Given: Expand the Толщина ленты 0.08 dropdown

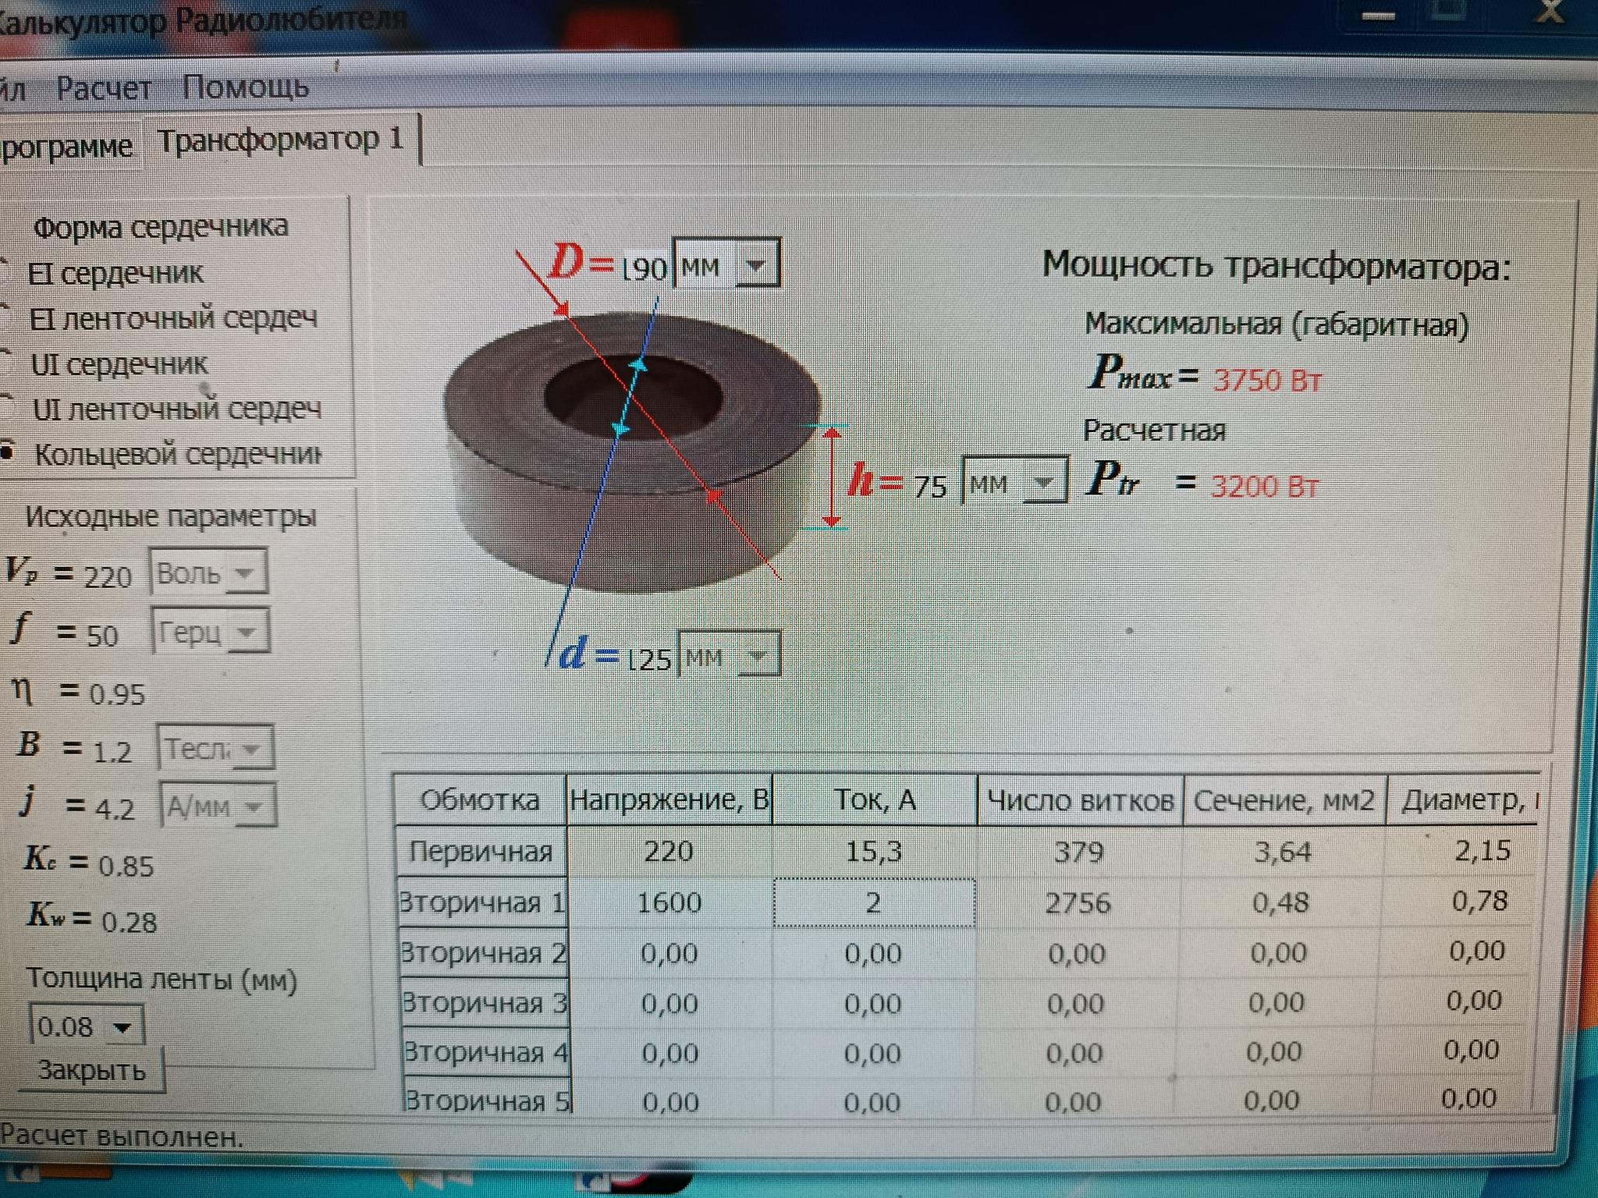Looking at the screenshot, I should [122, 1027].
